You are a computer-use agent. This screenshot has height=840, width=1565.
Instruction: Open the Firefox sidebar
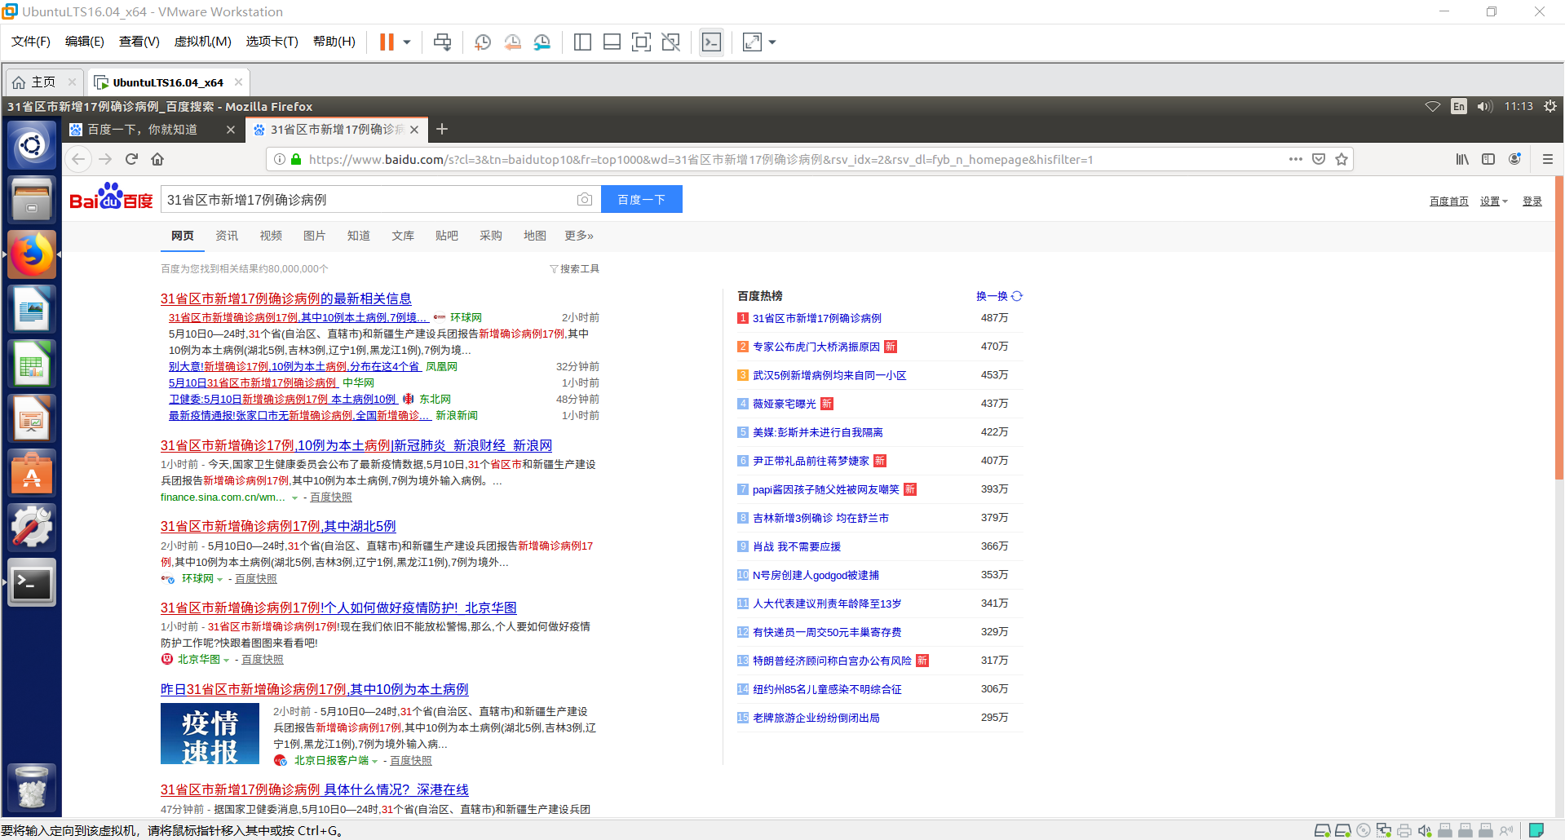tap(1488, 159)
